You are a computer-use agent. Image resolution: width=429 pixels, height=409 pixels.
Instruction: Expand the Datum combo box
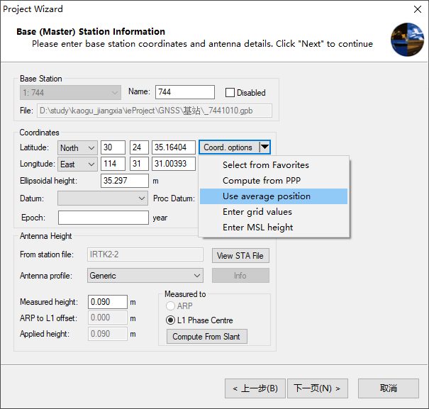pyautogui.click(x=103, y=198)
